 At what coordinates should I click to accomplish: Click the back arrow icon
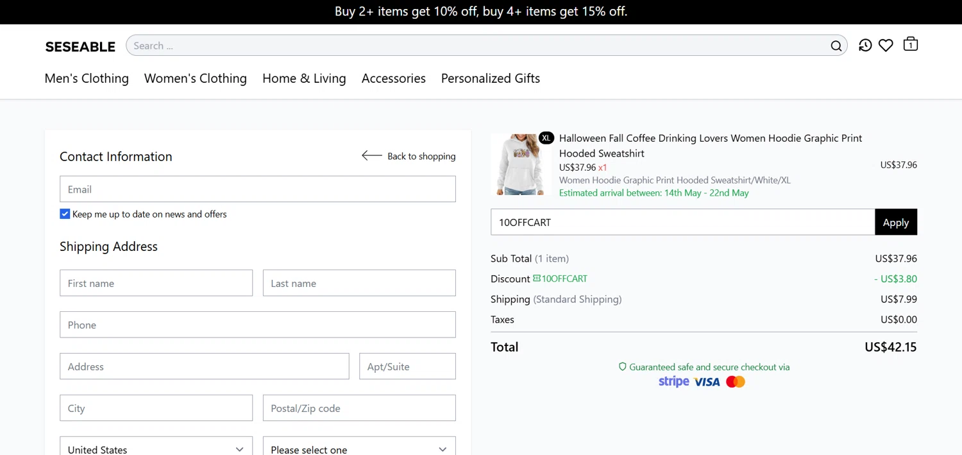pos(372,155)
